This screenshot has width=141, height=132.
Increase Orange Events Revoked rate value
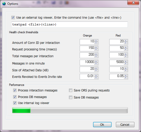[96, 76]
